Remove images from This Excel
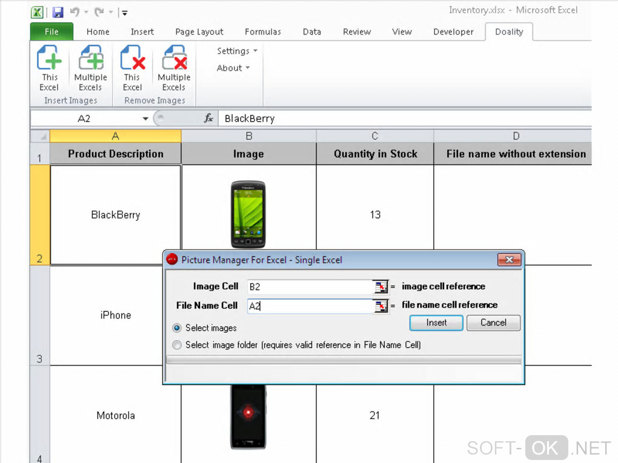 133,68
